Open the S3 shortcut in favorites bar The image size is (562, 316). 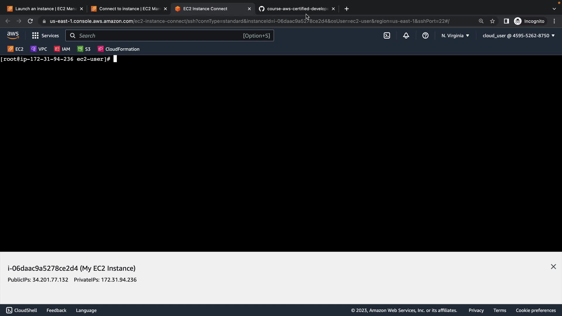84,49
